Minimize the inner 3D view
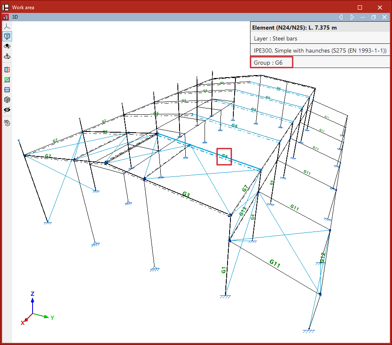This screenshot has height=345, width=392. [x=363, y=17]
